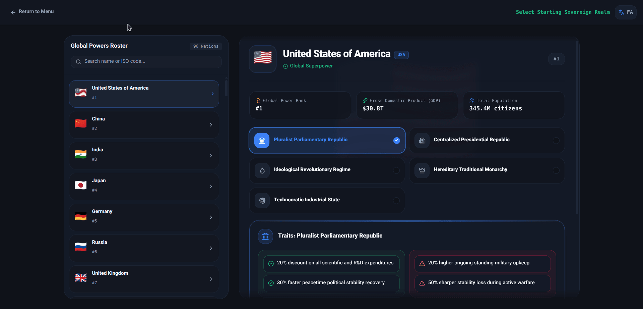Image resolution: width=643 pixels, height=309 pixels.
Task: Click the crown icon for Hereditary Traditional Monarchy
Action: click(x=422, y=170)
